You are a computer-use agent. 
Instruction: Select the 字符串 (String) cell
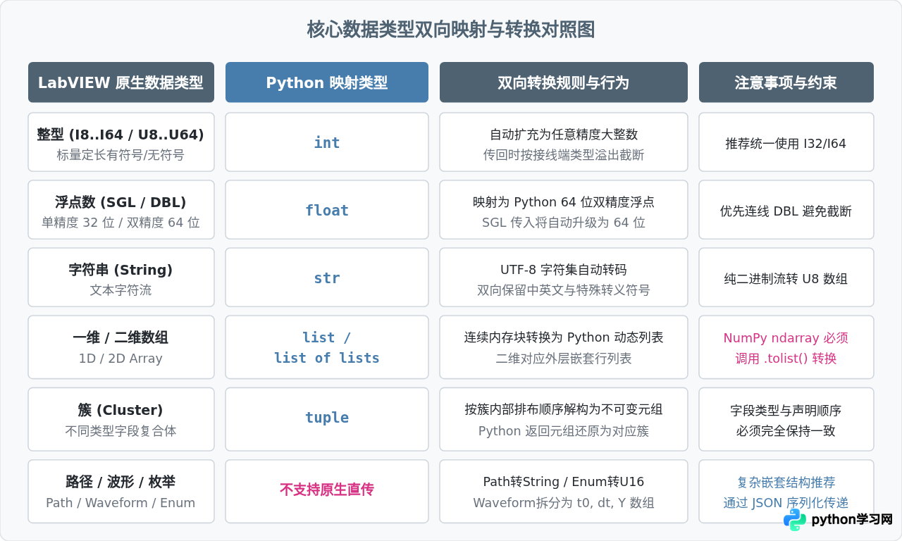pos(121,278)
